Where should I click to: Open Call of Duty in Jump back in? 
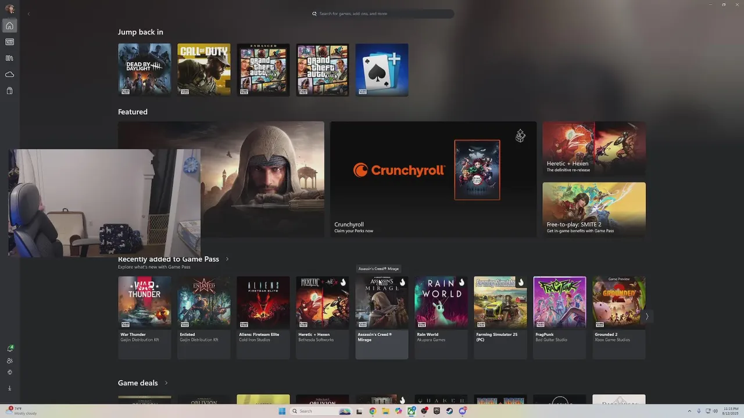tap(204, 70)
